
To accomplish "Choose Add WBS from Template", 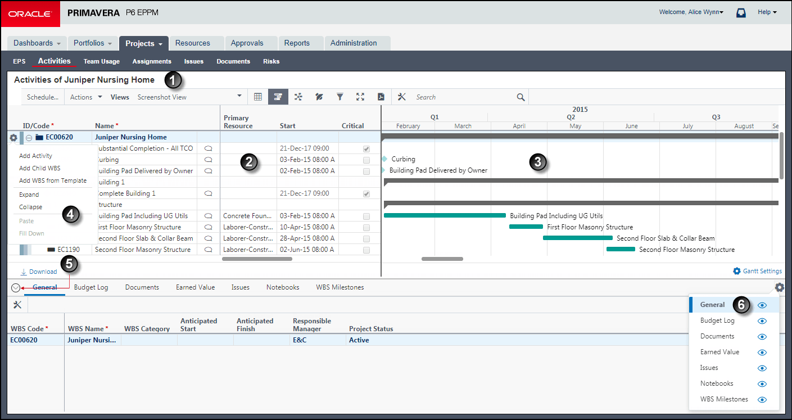I will point(53,180).
